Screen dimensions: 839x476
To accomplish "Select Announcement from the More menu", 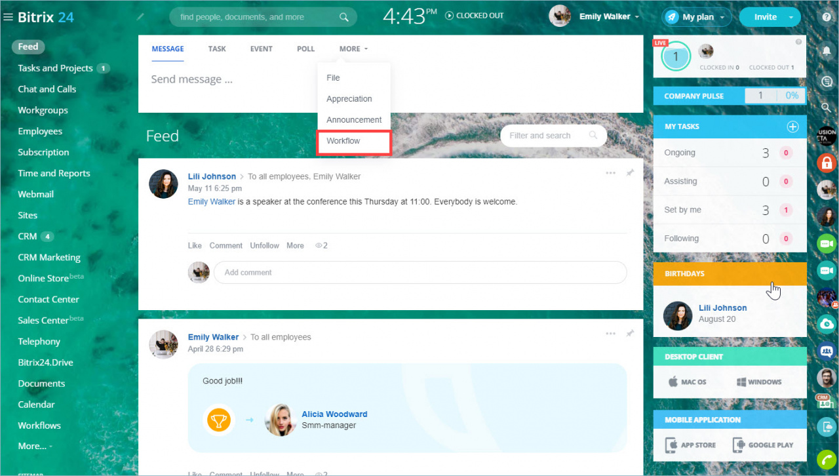I will (354, 119).
